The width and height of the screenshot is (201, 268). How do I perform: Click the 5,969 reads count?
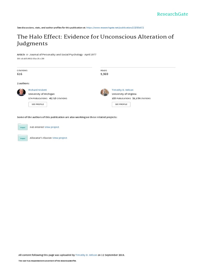(104, 74)
